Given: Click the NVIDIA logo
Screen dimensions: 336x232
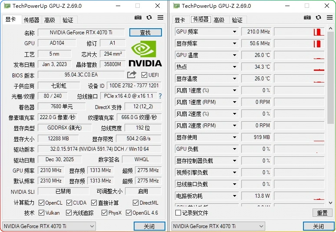Looking at the screenshot, I should [x=145, y=53].
